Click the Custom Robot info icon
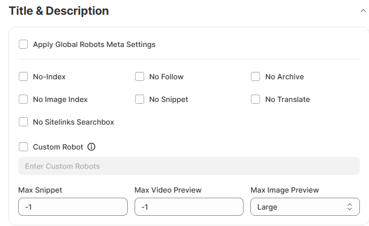 click(91, 147)
